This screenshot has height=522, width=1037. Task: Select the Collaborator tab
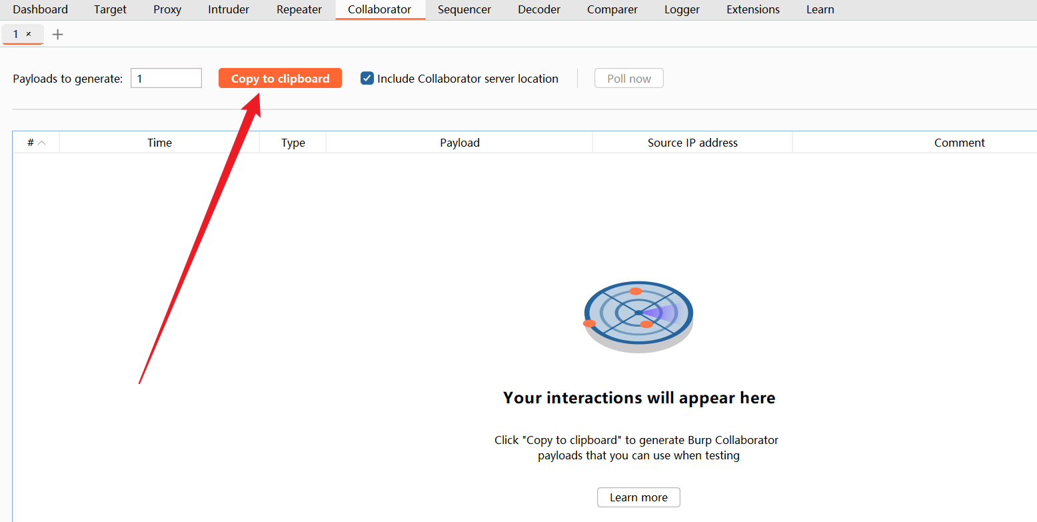pyautogui.click(x=380, y=9)
